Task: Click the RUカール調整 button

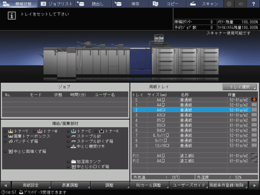Action: (x=149, y=185)
